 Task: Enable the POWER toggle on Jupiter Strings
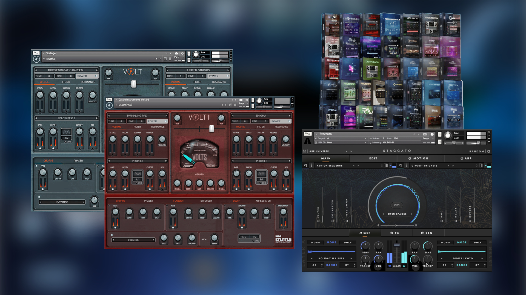coord(219,76)
